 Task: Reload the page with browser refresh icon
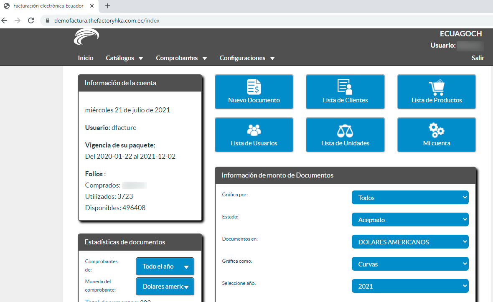(x=31, y=20)
